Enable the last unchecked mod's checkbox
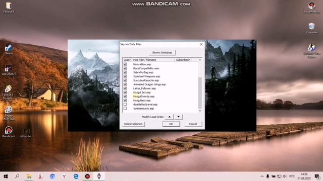The image size is (323, 181). click(x=125, y=109)
